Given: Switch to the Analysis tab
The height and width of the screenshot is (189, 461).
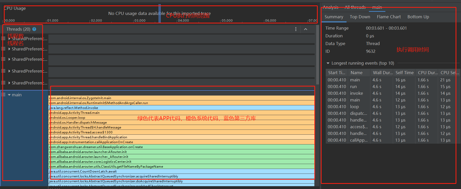Looking at the screenshot, I should click(x=331, y=7).
